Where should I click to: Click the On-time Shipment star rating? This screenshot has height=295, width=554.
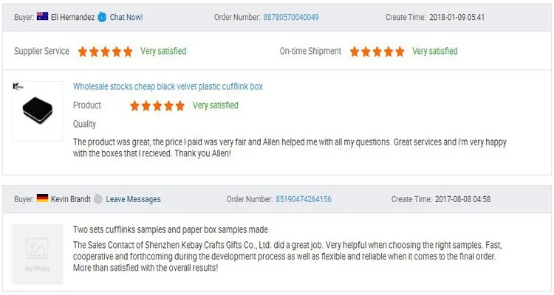[377, 52]
